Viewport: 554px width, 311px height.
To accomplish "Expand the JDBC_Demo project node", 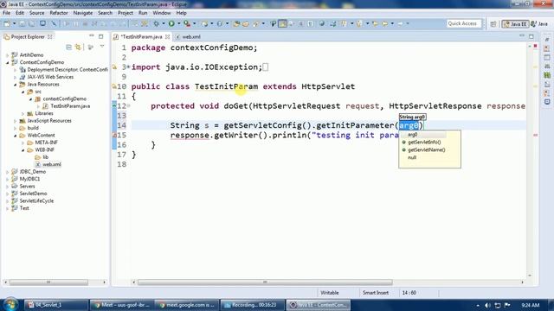I will point(8,172).
